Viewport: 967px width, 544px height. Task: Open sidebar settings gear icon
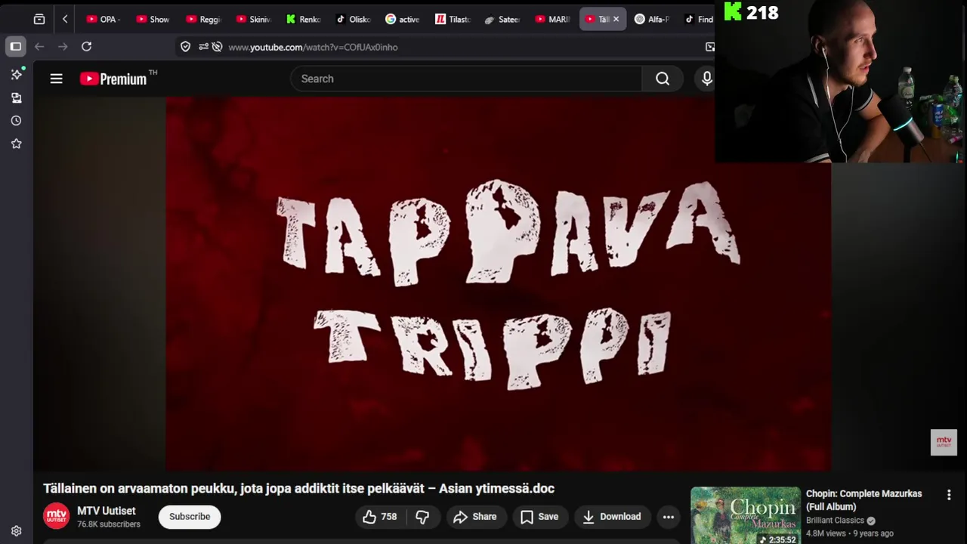pyautogui.click(x=16, y=531)
